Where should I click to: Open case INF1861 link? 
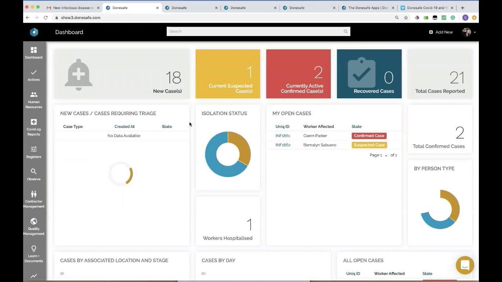[x=283, y=136]
